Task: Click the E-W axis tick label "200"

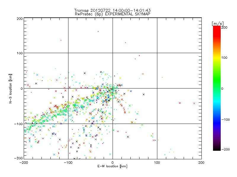Action: (x=201, y=163)
